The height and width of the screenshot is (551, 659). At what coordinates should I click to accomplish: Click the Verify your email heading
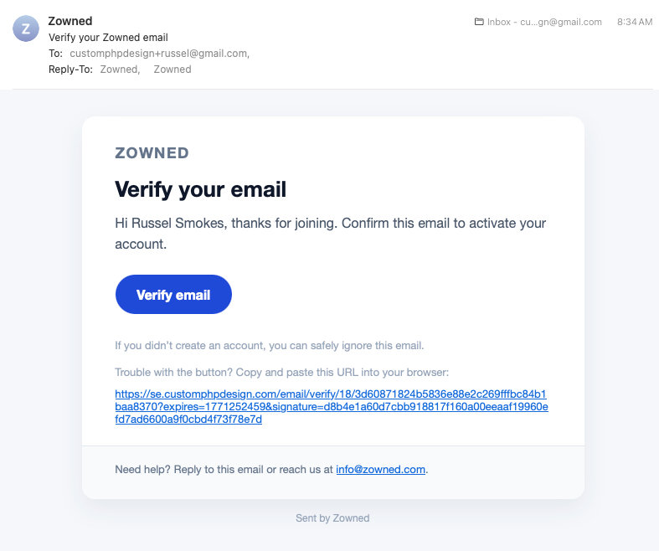click(200, 189)
